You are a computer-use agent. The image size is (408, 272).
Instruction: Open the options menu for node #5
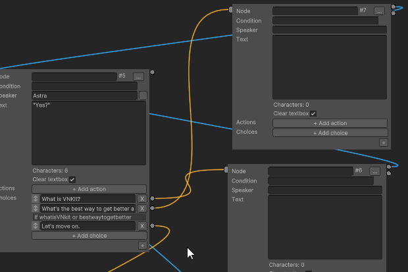click(138, 76)
